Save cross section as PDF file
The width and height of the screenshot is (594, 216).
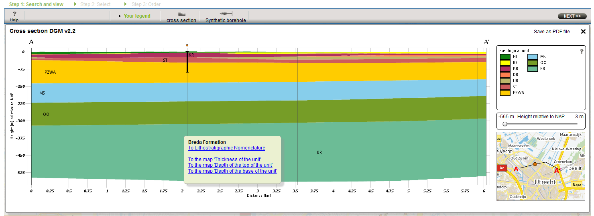(x=551, y=32)
